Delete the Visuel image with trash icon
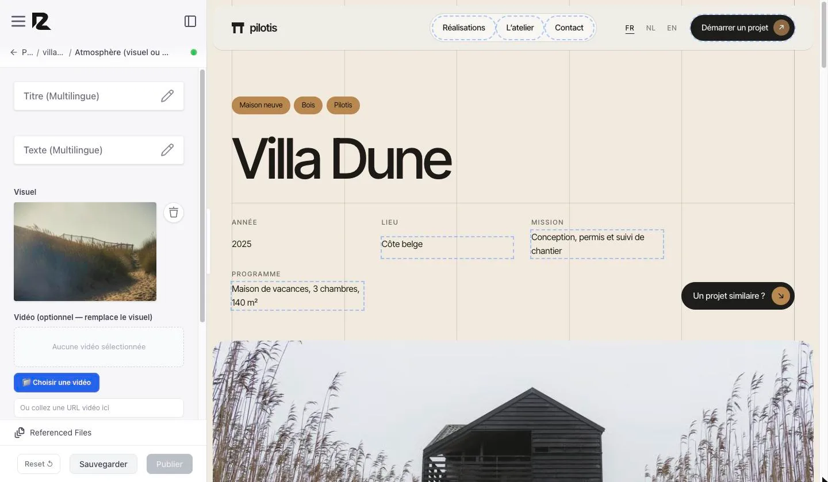 click(174, 213)
